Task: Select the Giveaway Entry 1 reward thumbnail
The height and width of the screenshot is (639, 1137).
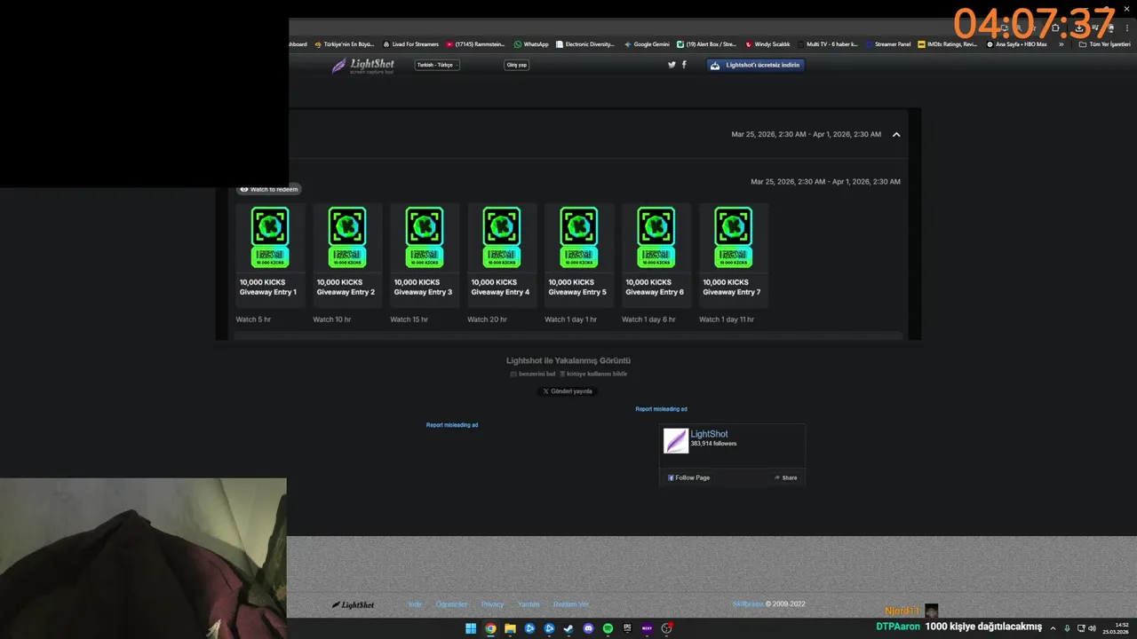Action: 270,238
